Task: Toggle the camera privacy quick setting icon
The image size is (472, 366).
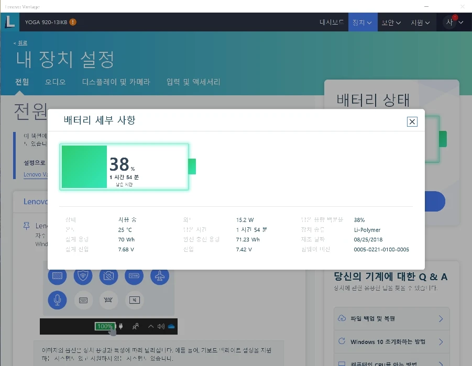Action: [108, 276]
